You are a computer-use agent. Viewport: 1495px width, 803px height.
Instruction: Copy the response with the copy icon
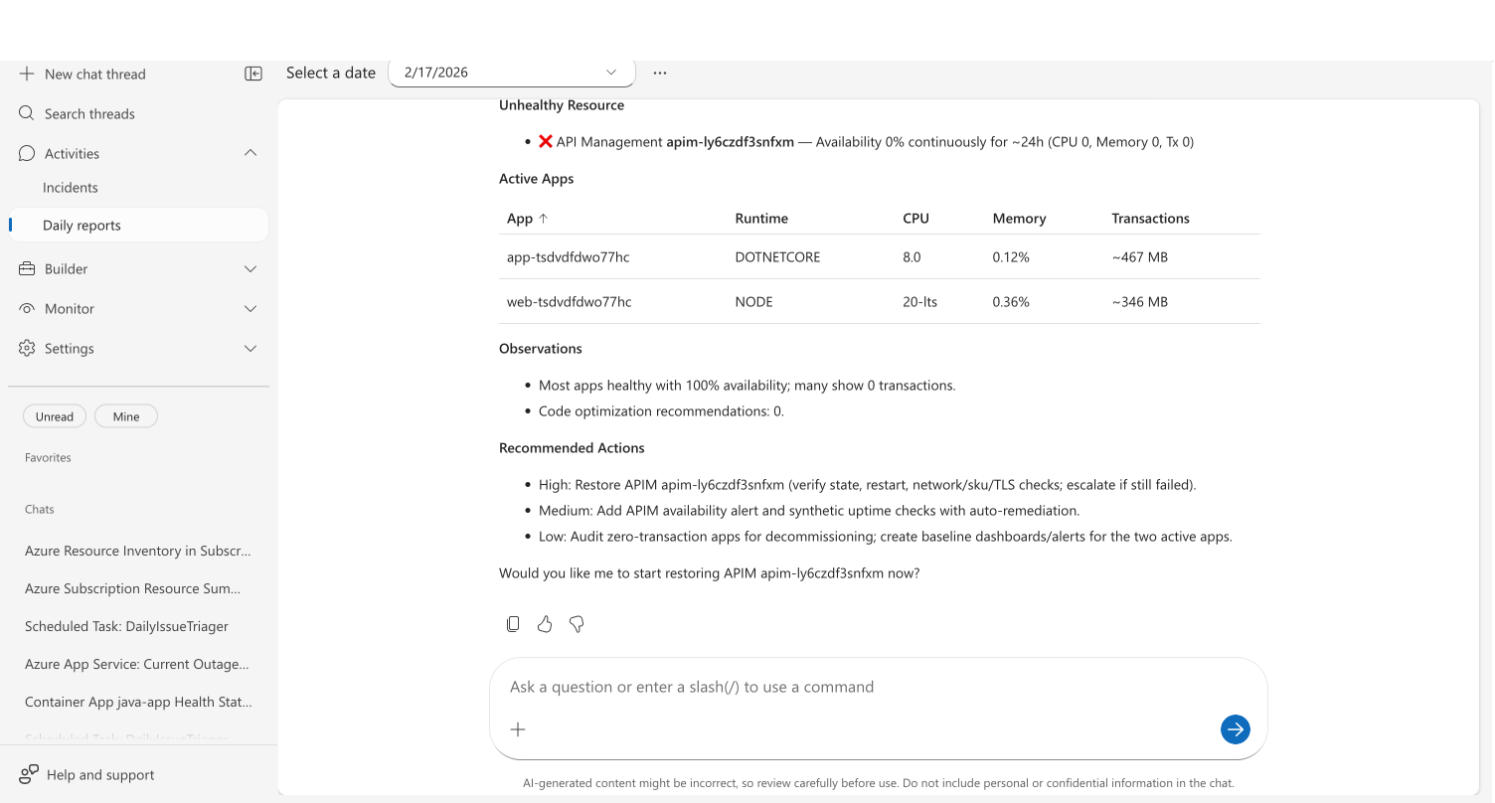(513, 624)
